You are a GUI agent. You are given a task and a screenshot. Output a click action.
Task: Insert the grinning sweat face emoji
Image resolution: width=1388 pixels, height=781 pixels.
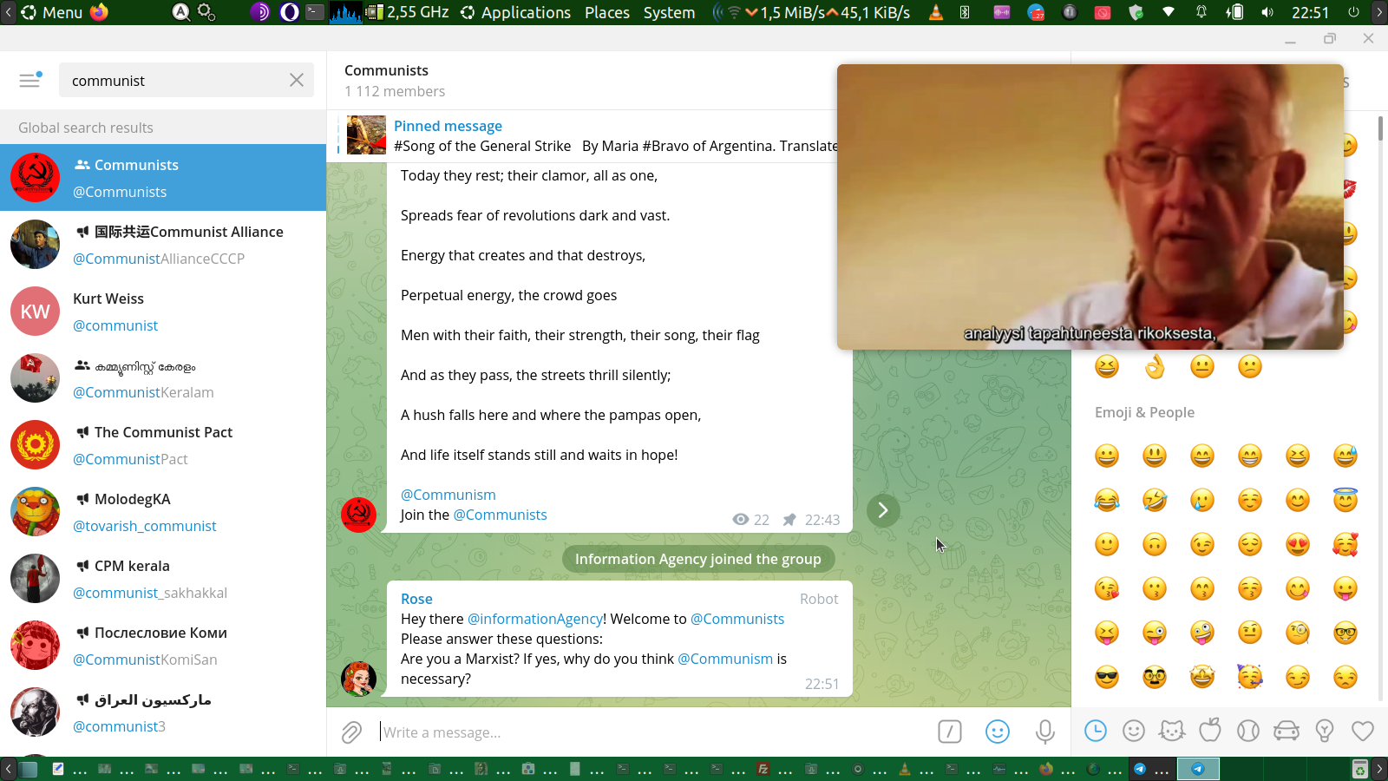pyautogui.click(x=1345, y=456)
